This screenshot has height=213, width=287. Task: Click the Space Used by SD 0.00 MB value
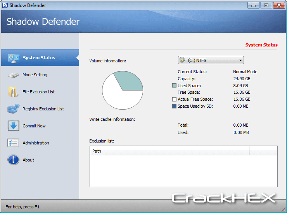241,106
